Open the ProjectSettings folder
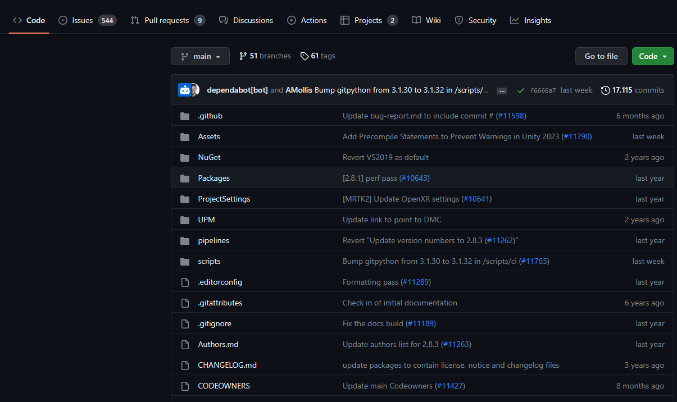Image resolution: width=677 pixels, height=402 pixels. coord(224,199)
